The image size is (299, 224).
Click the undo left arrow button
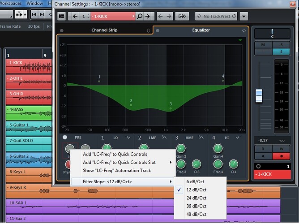pos(161,16)
